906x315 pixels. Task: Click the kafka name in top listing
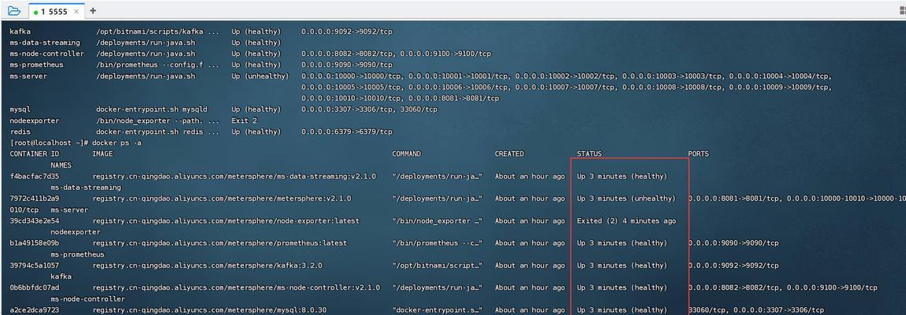pos(21,31)
